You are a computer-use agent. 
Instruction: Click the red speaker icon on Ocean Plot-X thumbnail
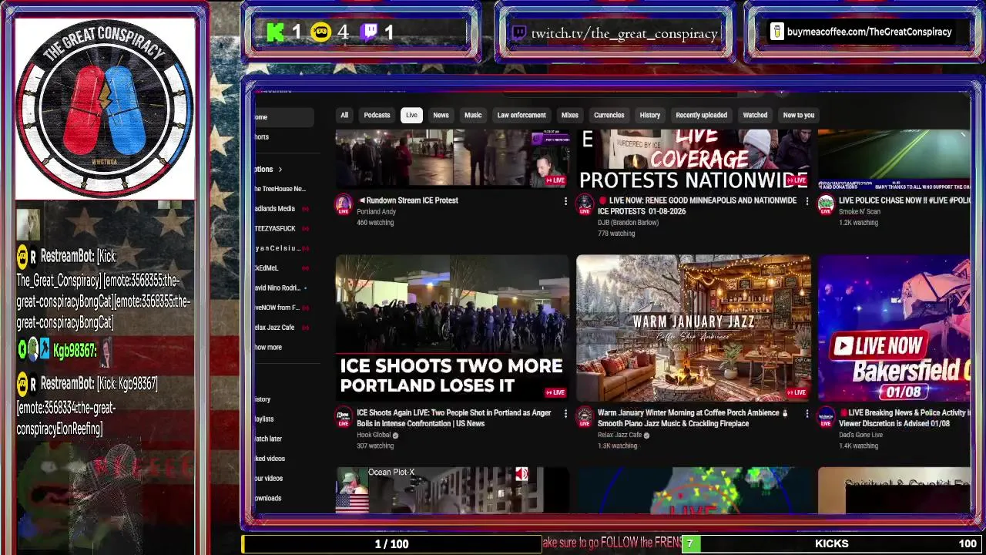[522, 473]
